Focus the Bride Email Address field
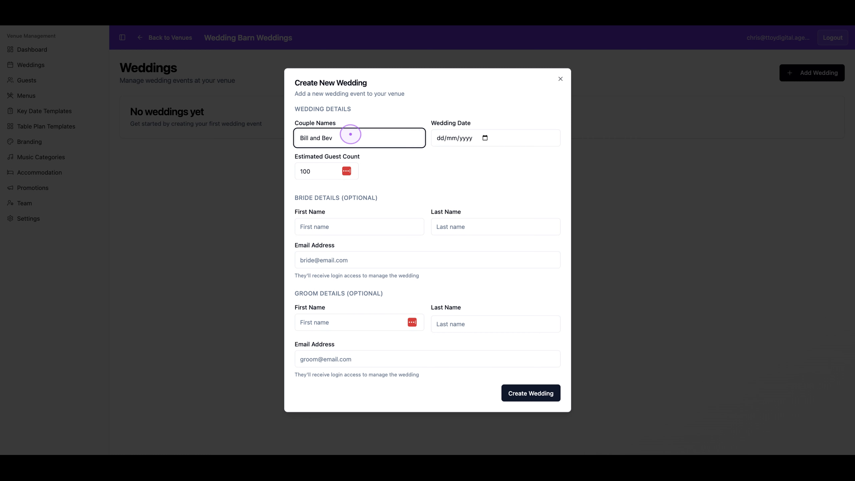 [427, 260]
